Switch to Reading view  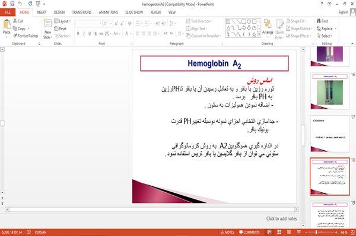coord(289,232)
